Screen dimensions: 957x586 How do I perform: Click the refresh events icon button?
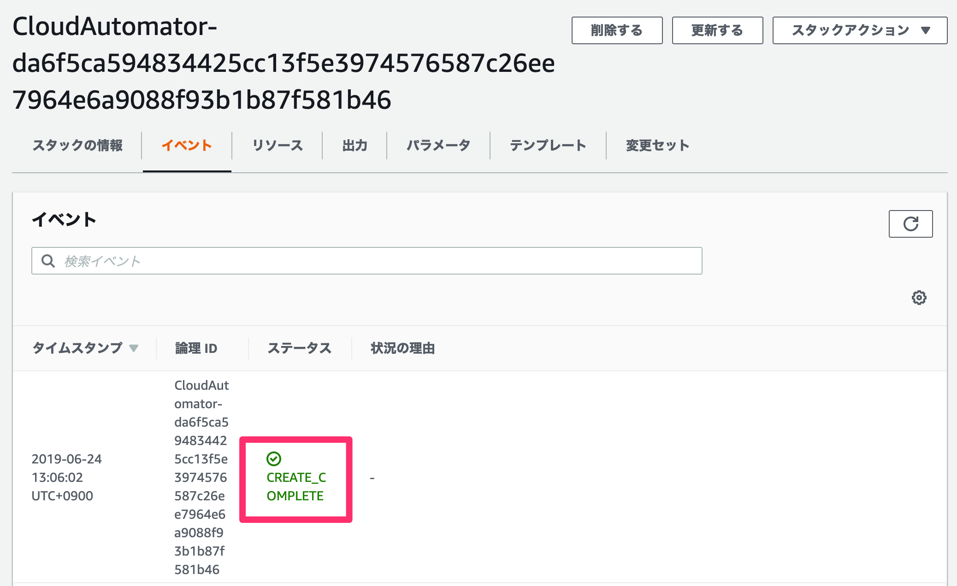coord(910,224)
